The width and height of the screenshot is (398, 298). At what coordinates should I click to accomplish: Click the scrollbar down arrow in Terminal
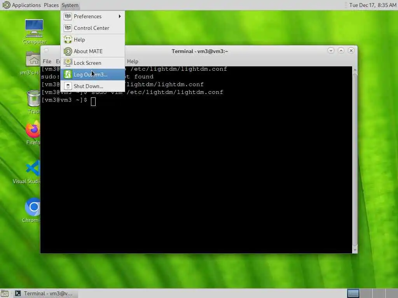pos(355,250)
